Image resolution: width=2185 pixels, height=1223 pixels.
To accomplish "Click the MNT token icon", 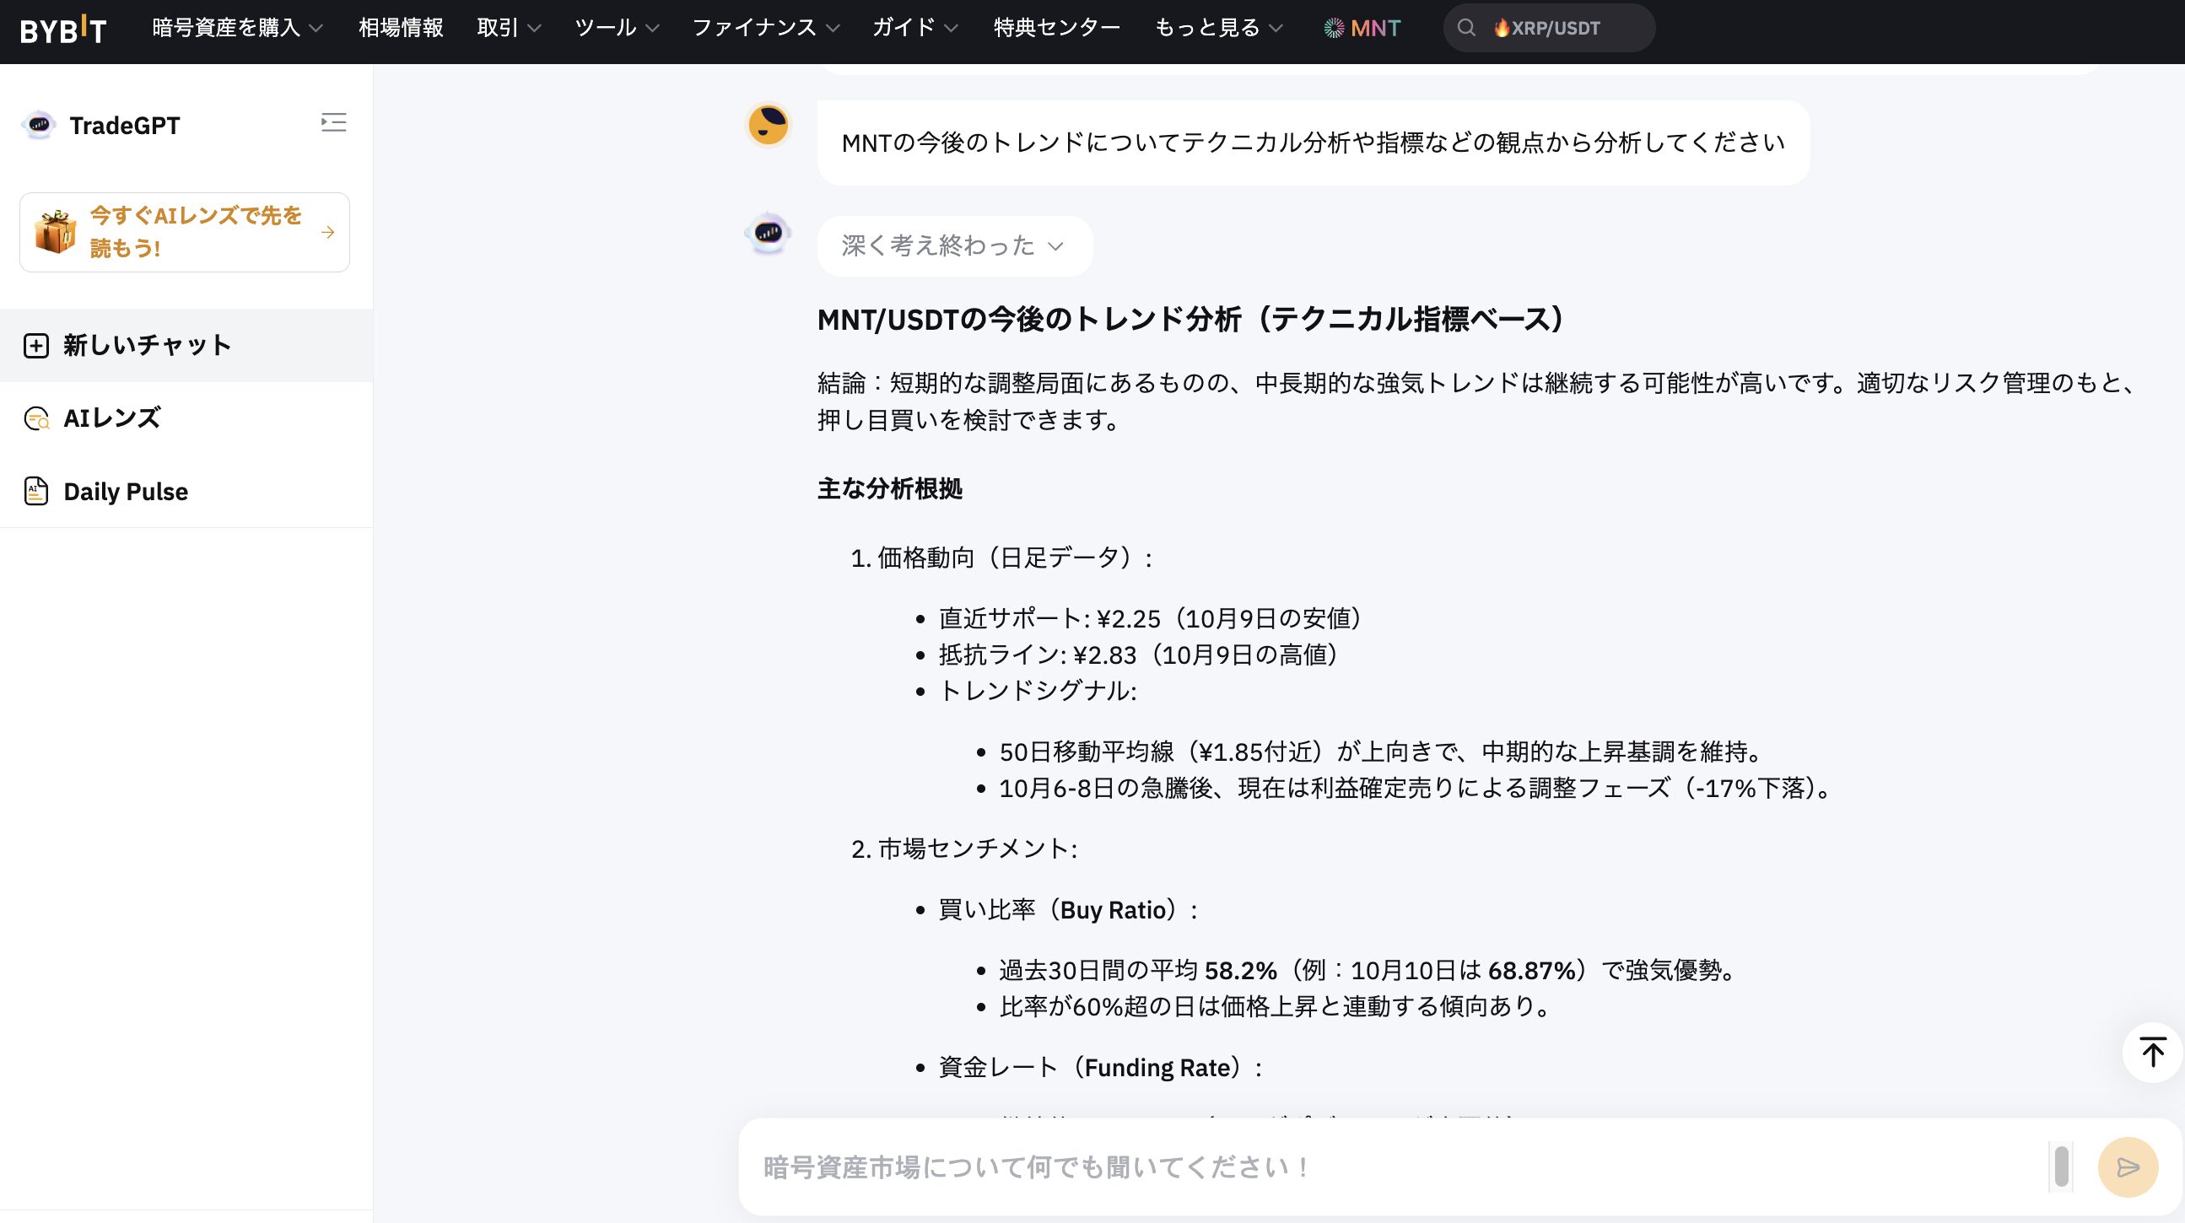I will (1335, 28).
